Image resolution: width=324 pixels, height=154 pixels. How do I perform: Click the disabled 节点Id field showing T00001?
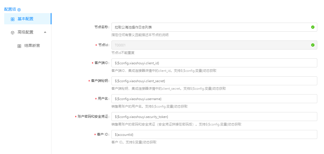click(x=210, y=45)
